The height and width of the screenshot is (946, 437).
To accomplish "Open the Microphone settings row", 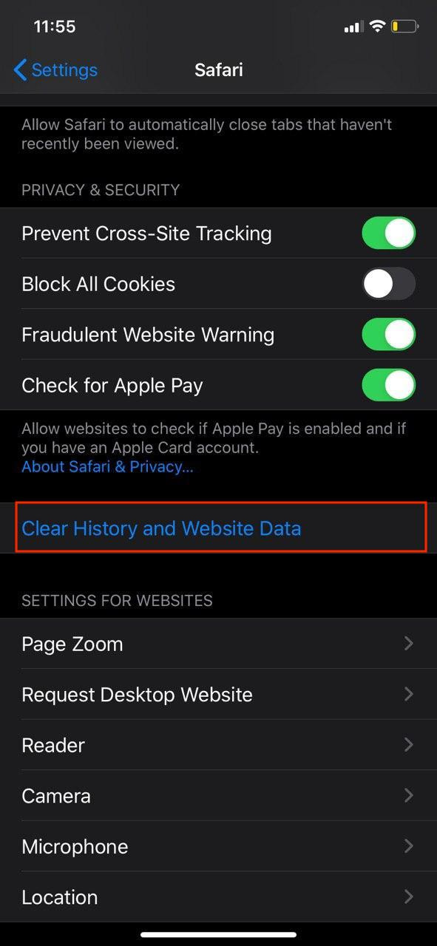I will coord(218,846).
